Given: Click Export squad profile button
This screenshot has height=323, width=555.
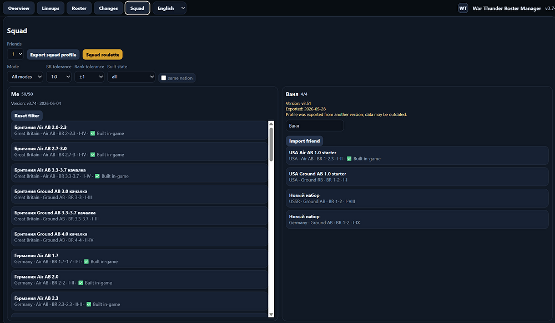Looking at the screenshot, I should [x=53, y=54].
